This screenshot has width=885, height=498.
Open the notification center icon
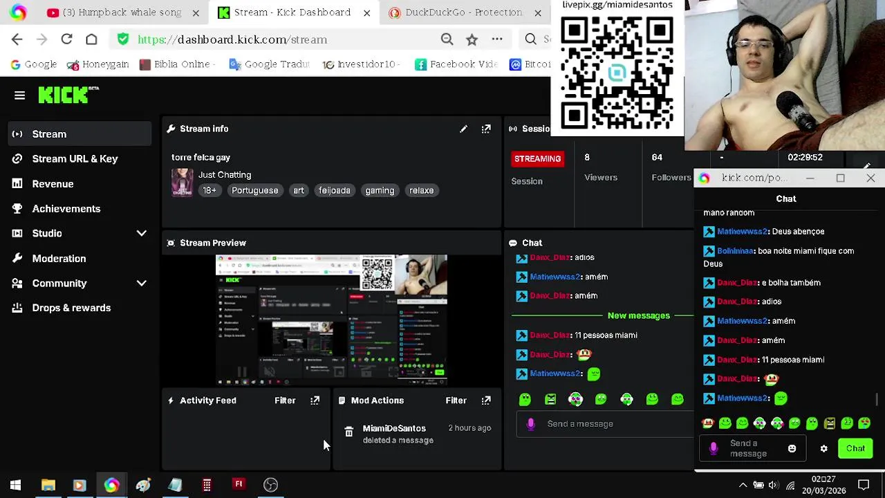[x=864, y=485]
